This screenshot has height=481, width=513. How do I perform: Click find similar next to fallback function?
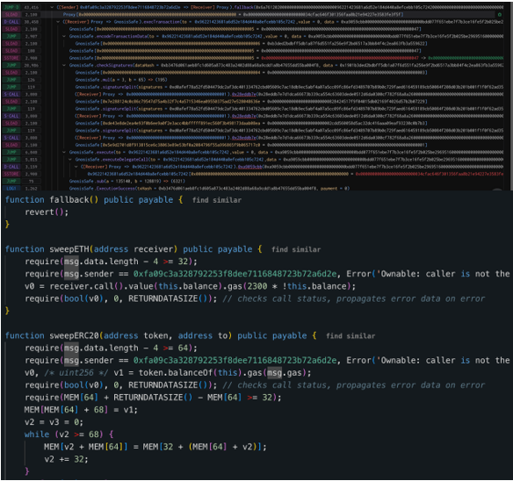pos(217,200)
